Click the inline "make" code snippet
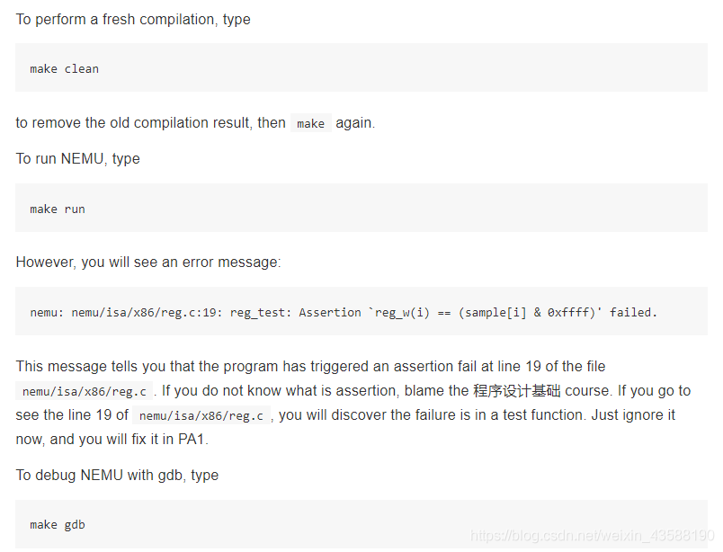 [310, 123]
